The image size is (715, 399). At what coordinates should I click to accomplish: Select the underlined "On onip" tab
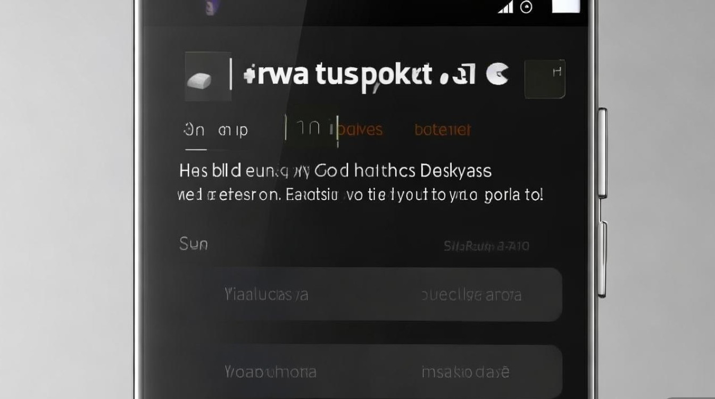(216, 130)
